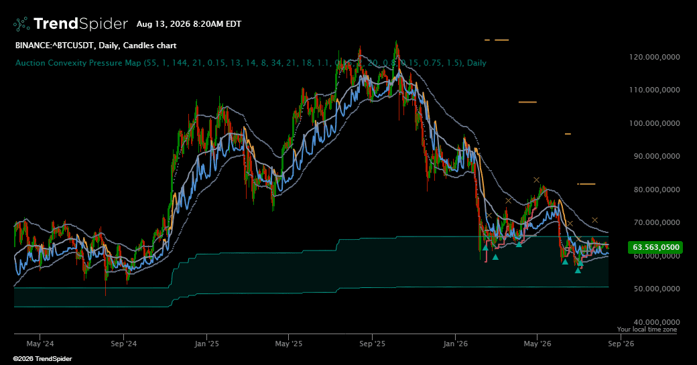
Task: Click the TrendSpider spider logo icon
Action: (x=21, y=24)
